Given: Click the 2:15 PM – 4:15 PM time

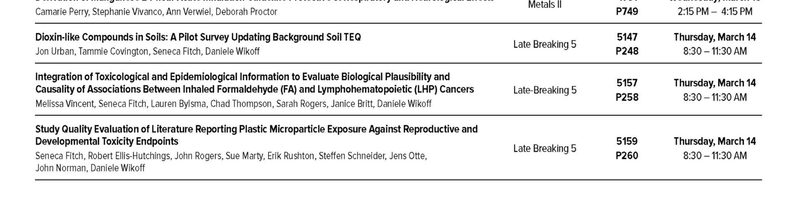Looking at the screenshot, I should pyautogui.click(x=715, y=11).
